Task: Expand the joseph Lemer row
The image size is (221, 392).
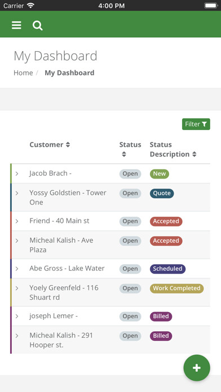Action: (17, 316)
